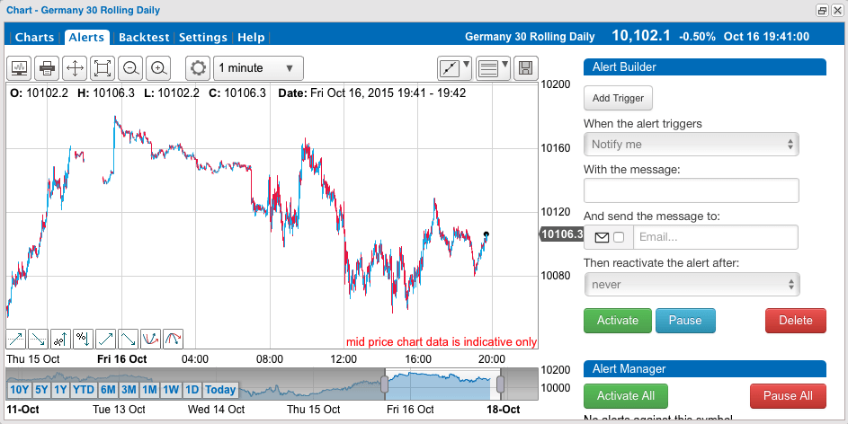Screen dimensions: 848x424
Task: Select the line drawing tool icon
Action: pos(449,68)
